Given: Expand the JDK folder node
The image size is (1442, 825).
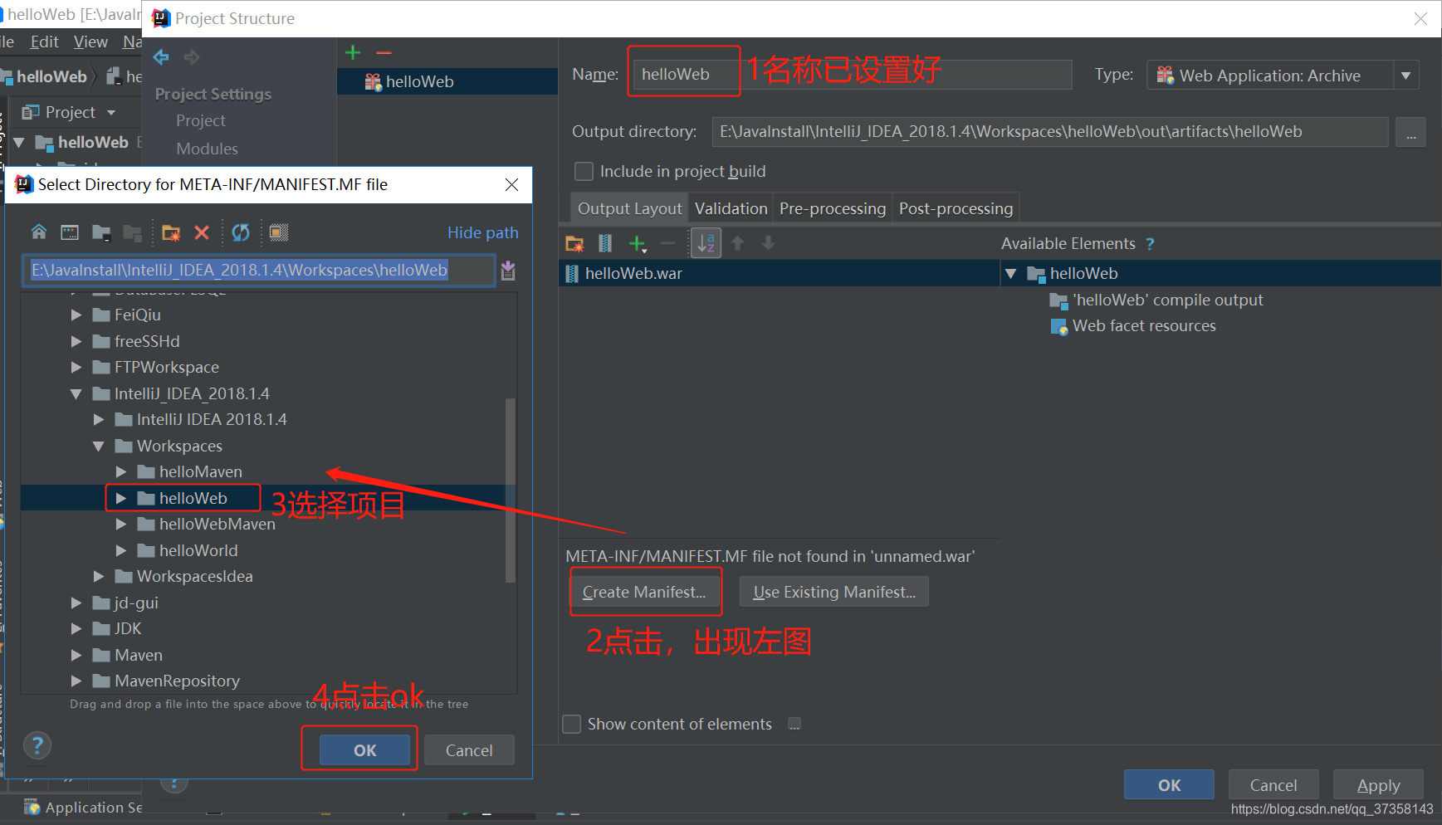Looking at the screenshot, I should (76, 629).
